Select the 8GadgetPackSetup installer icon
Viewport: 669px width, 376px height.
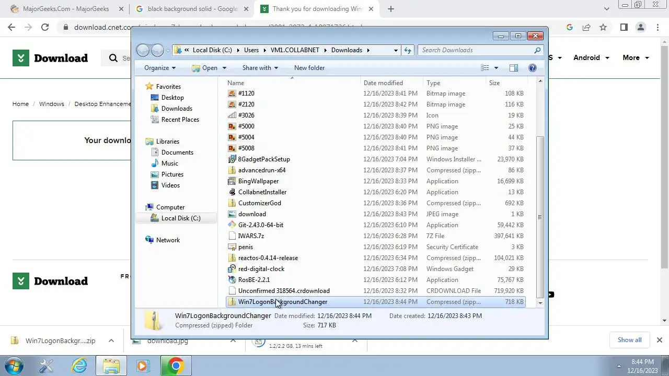point(233,159)
